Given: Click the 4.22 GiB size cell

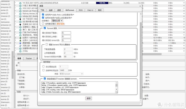Looking at the screenshot, I should coord(85,3).
